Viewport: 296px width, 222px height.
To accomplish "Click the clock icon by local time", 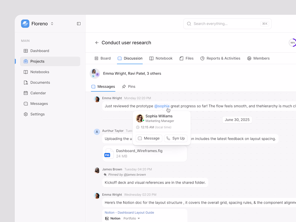I will pyautogui.click(x=138, y=127).
